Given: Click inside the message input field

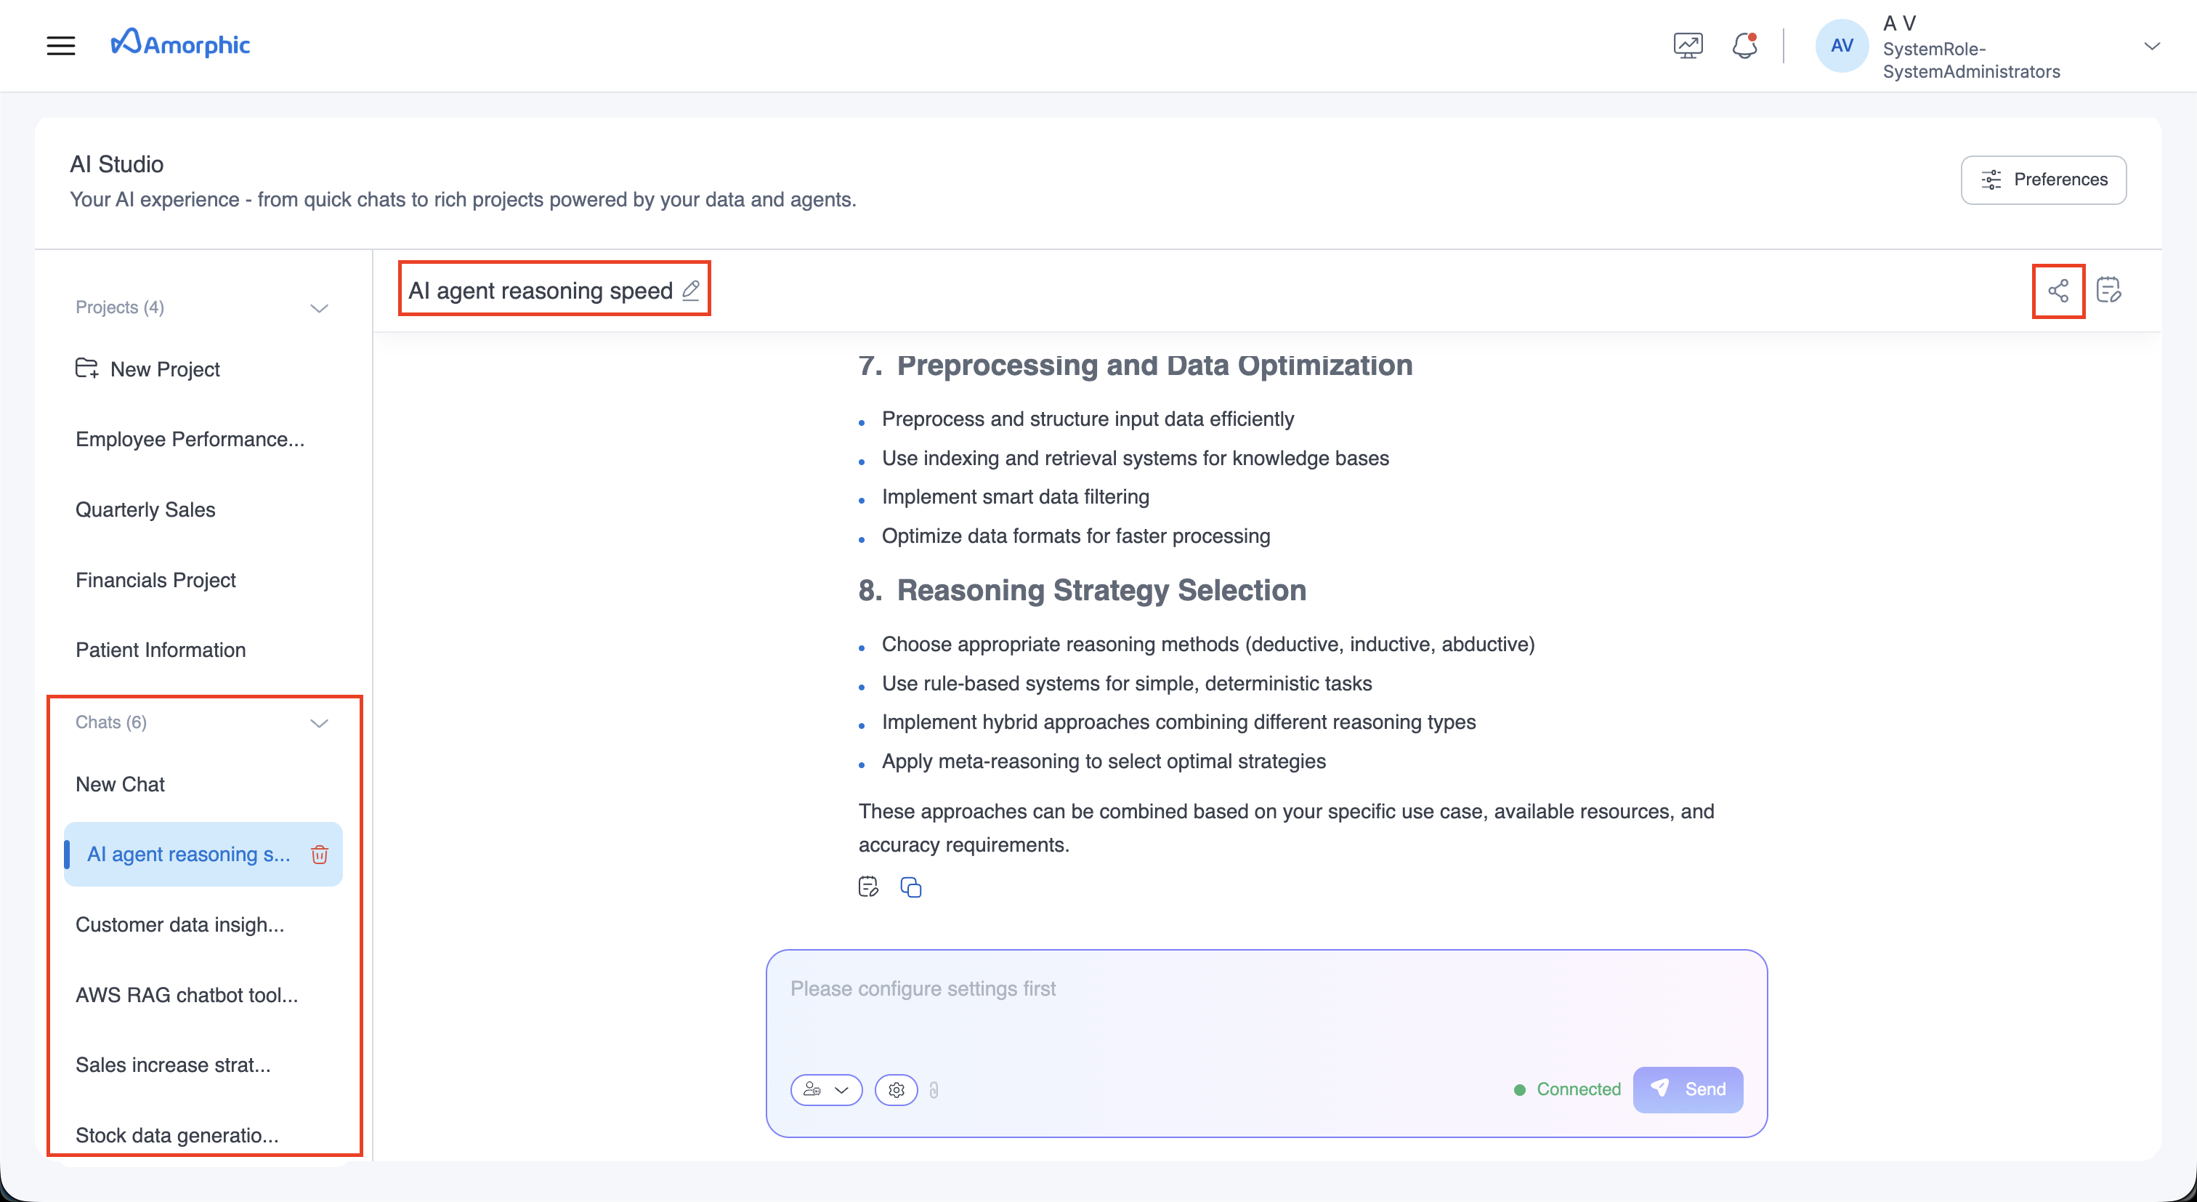Looking at the screenshot, I should coord(1262,990).
